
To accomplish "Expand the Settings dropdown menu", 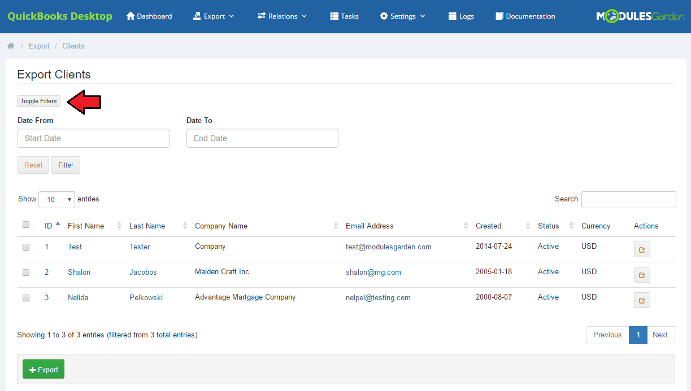I will 403,16.
